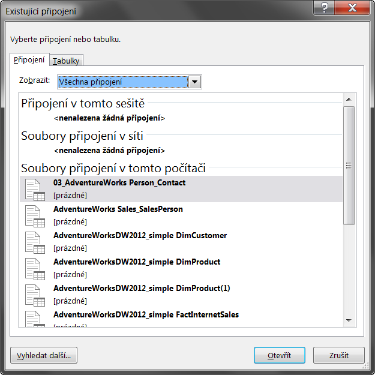Screen dimensions: 375x375
Task: Click the Vyhledat další... button
Action: pos(44,355)
